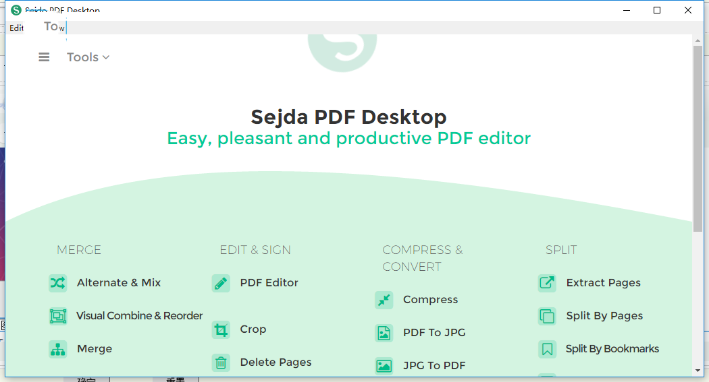The width and height of the screenshot is (709, 382).
Task: Click the scrollbar down arrow
Action: point(698,371)
